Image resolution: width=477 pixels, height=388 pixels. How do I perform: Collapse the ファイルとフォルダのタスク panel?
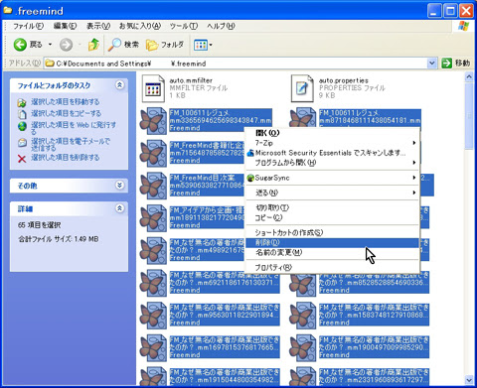pyautogui.click(x=119, y=85)
